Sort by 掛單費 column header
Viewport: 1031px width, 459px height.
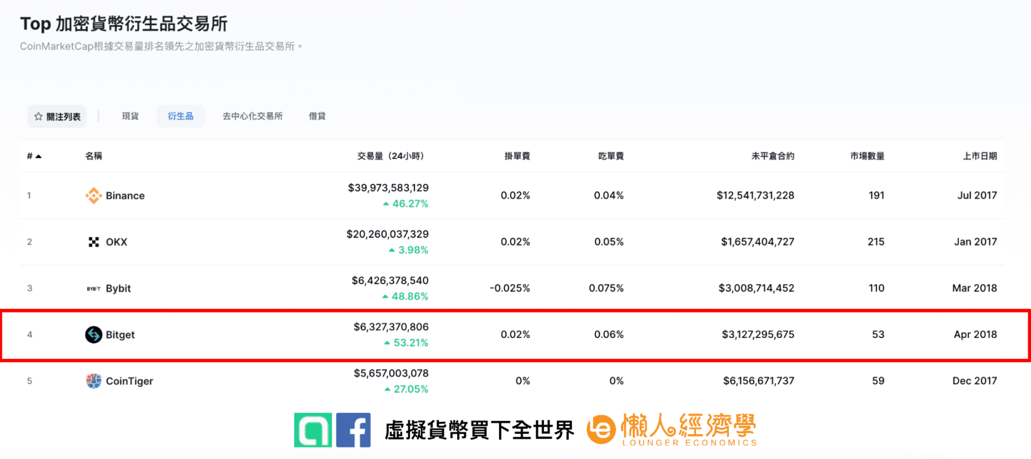tap(517, 156)
